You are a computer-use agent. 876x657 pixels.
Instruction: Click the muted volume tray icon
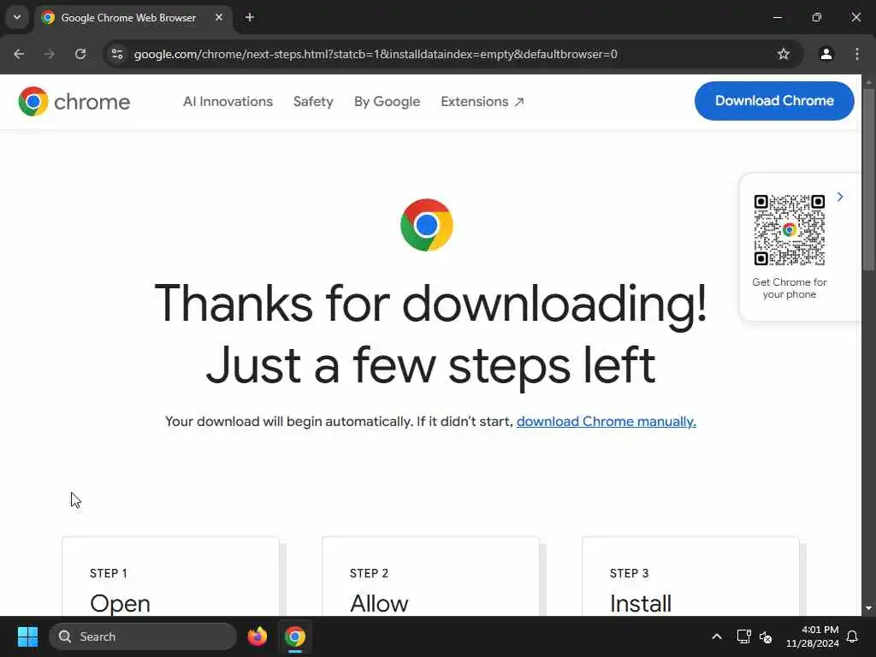[x=766, y=636]
